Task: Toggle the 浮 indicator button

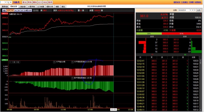Action: click(x=19, y=10)
